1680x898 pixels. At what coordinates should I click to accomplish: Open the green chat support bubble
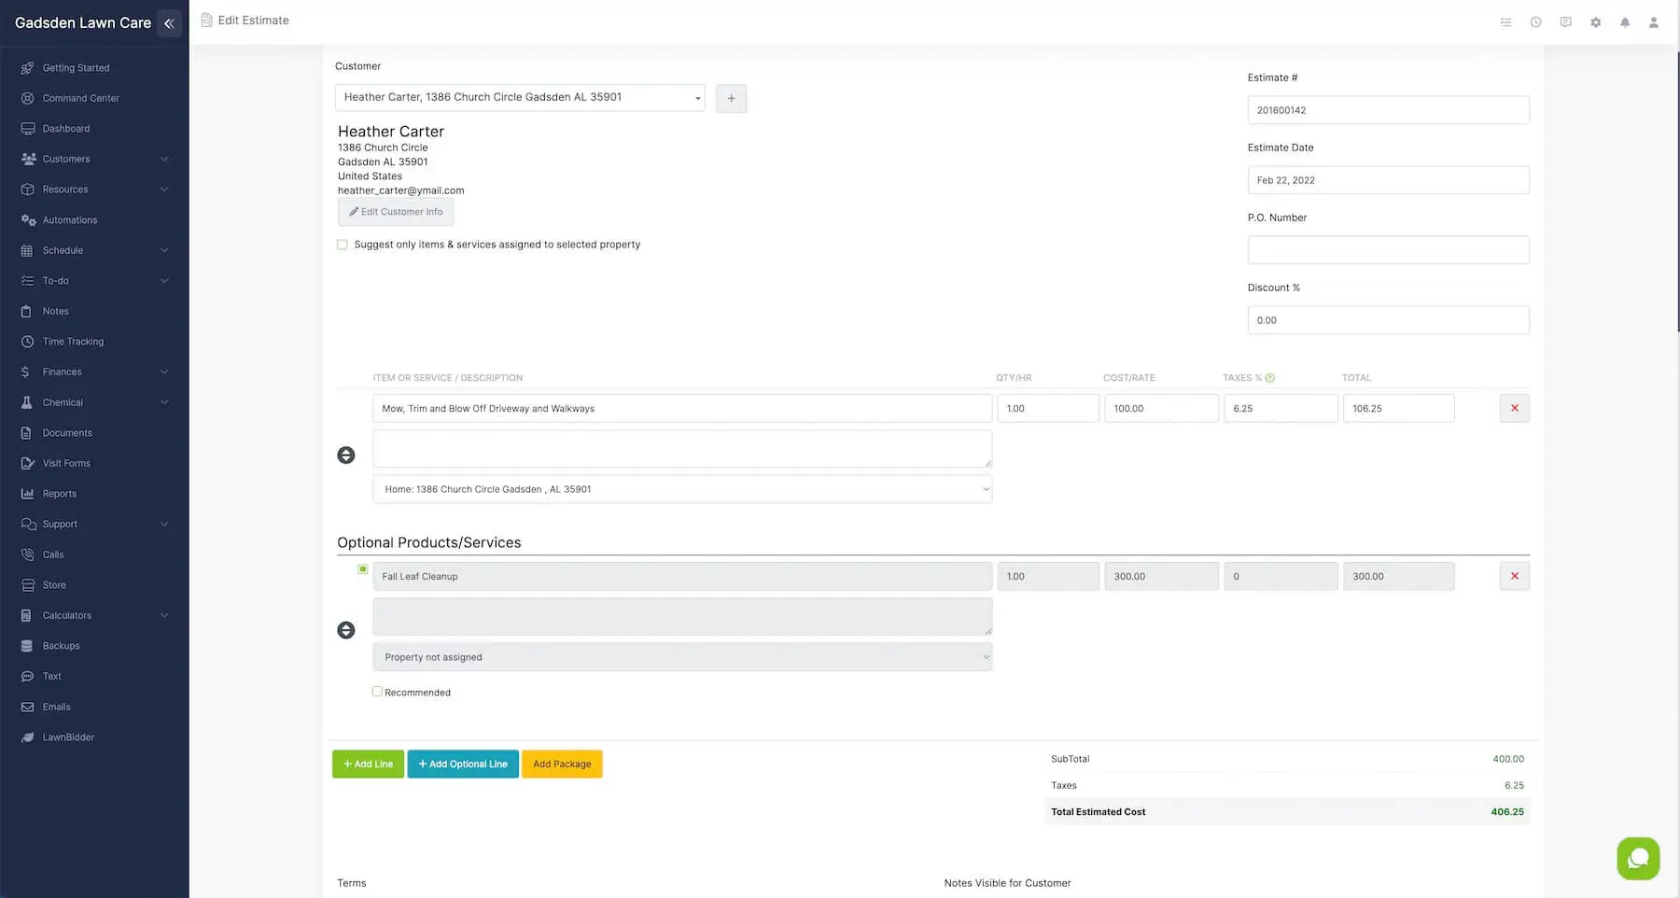1638,859
